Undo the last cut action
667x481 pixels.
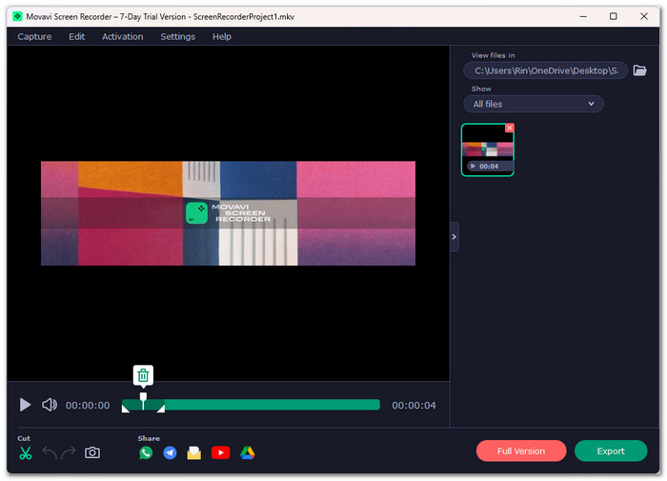click(x=50, y=453)
